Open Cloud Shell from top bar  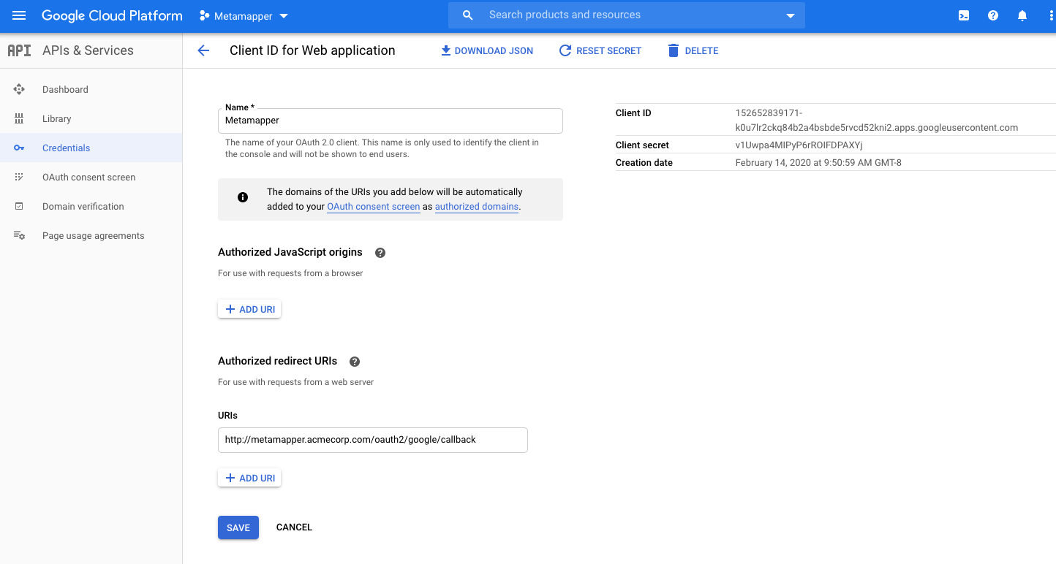pos(964,15)
